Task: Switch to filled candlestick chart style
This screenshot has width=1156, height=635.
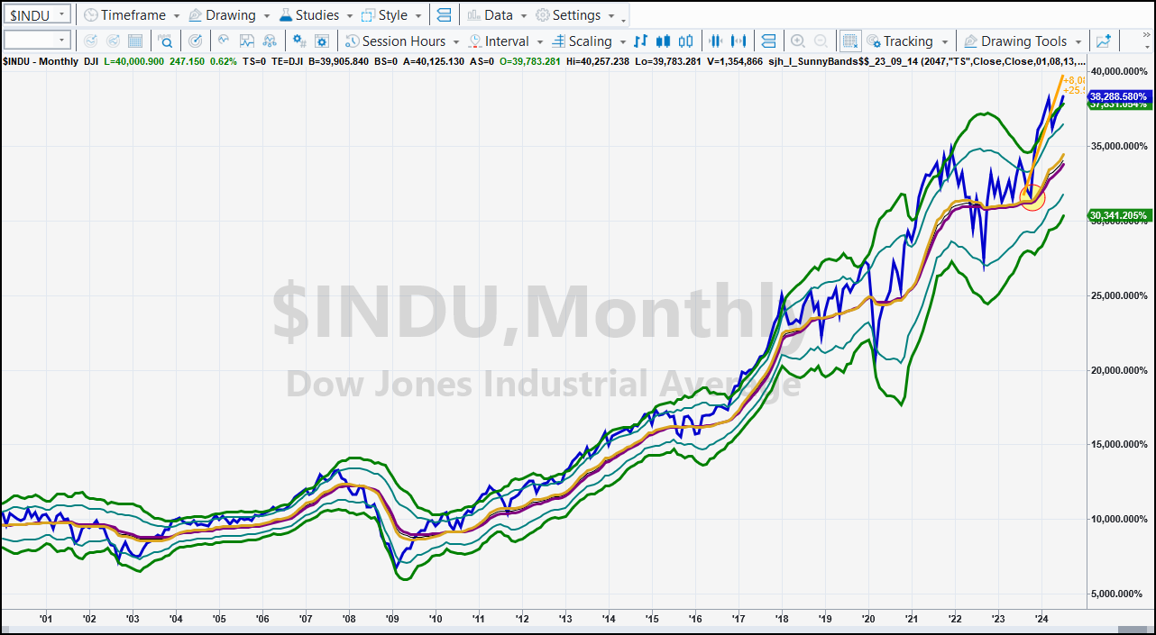Action: [664, 41]
